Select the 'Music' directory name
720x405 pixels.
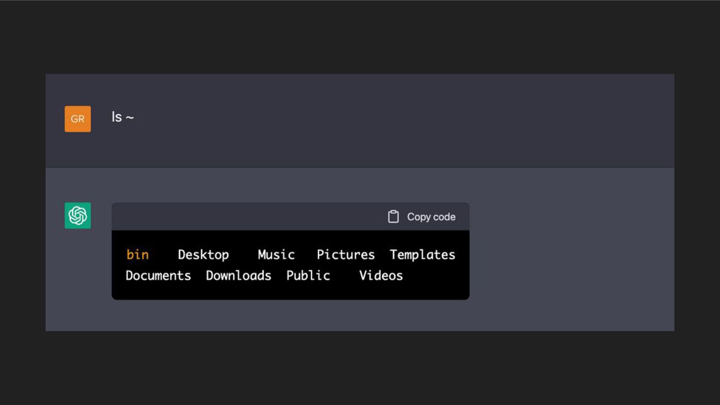(276, 254)
